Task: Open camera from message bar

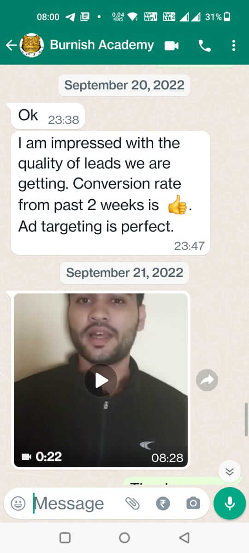Action: pos(193,504)
